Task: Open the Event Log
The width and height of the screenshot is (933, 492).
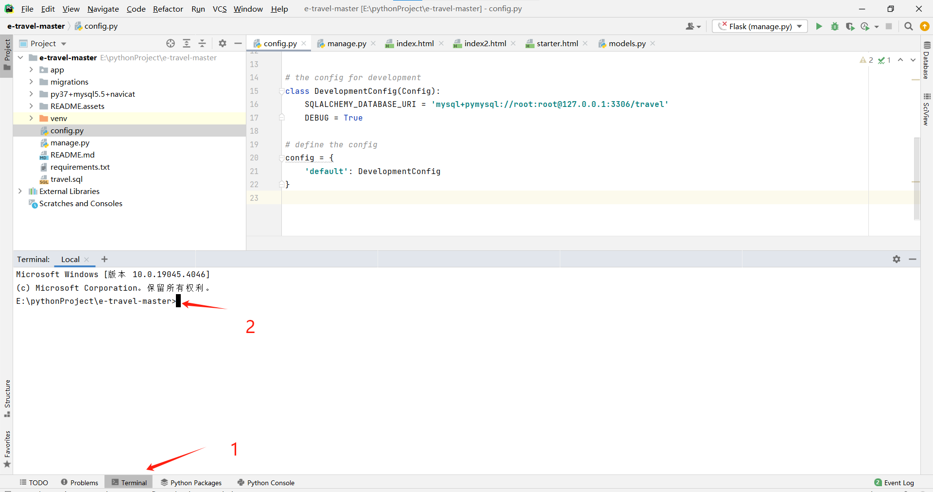Action: pos(894,482)
